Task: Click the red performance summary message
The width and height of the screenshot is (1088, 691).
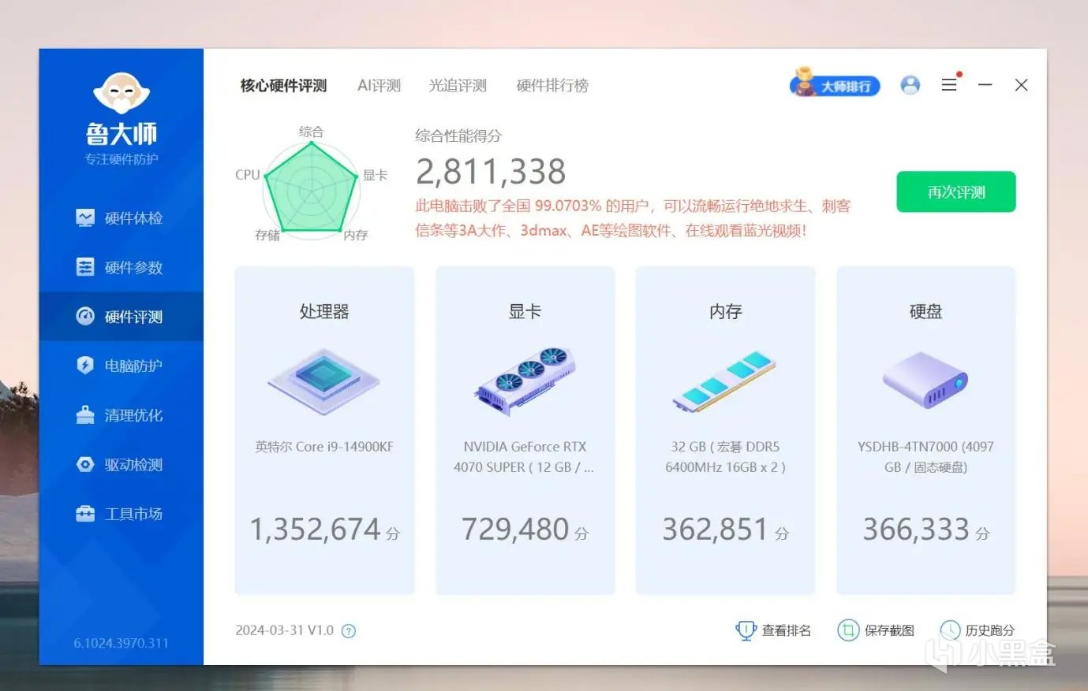Action: coord(633,218)
